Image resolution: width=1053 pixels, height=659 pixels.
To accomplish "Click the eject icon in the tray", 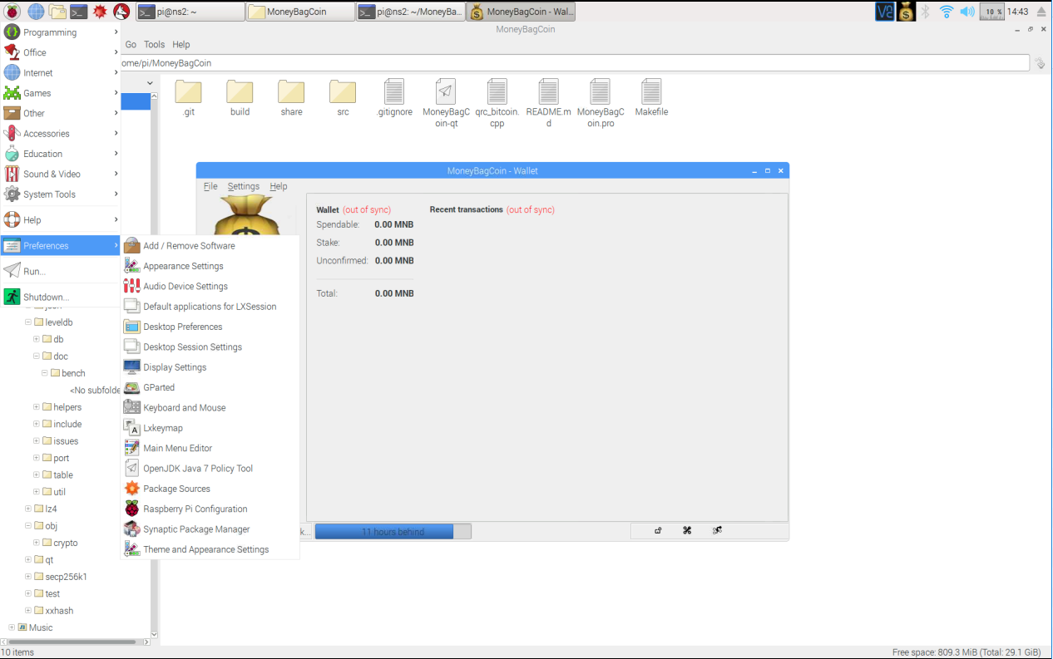I will [1041, 12].
